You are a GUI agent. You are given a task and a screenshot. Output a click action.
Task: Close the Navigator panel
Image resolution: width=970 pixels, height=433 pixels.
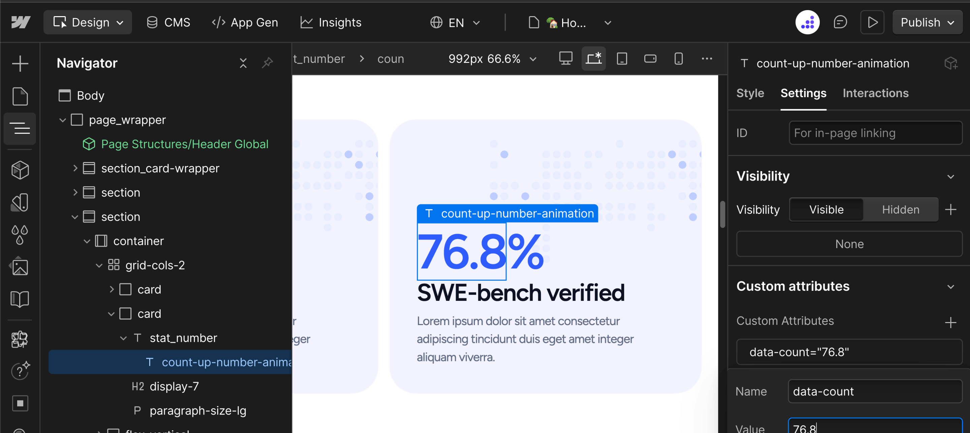coord(243,63)
